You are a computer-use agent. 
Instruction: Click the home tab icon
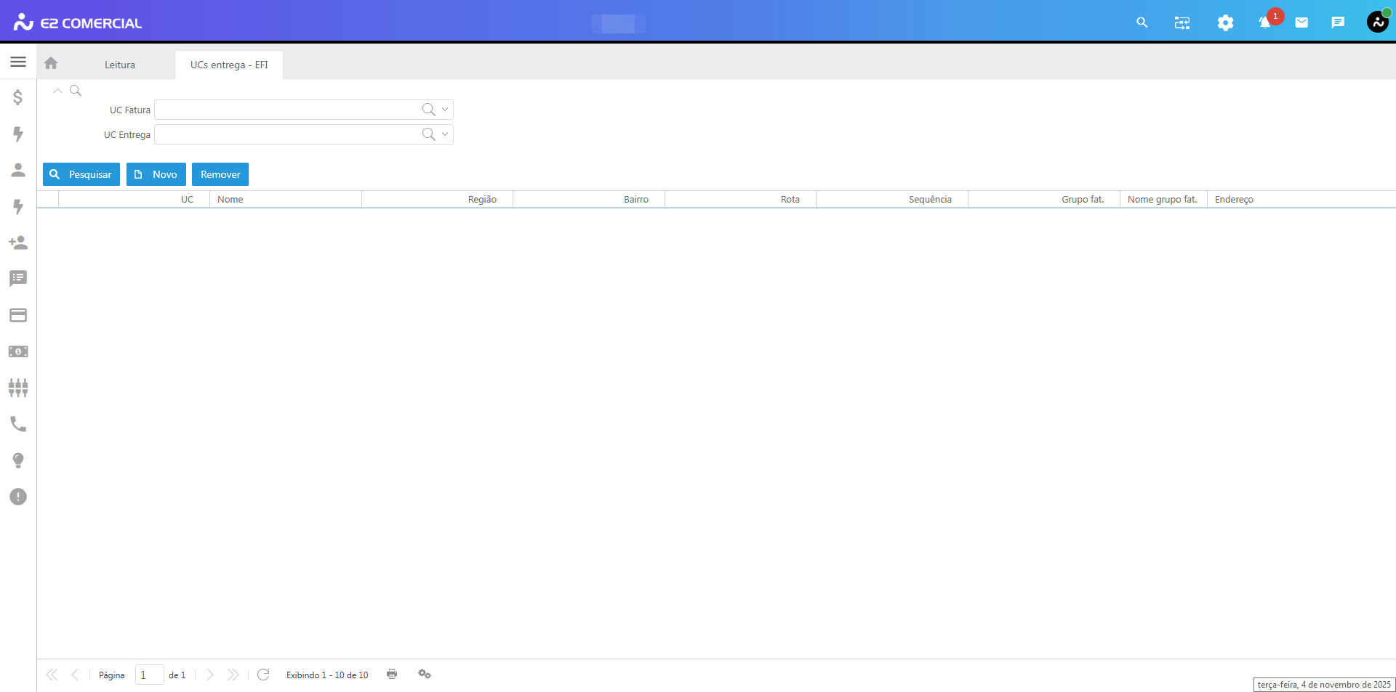pos(51,64)
